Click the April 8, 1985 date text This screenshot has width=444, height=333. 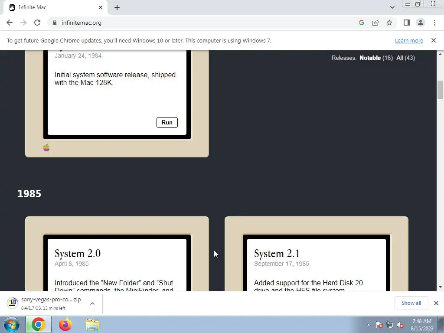coord(72,264)
